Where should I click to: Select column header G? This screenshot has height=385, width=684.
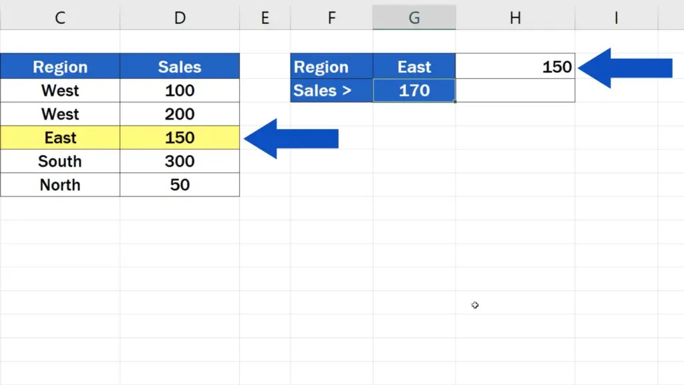click(x=414, y=18)
